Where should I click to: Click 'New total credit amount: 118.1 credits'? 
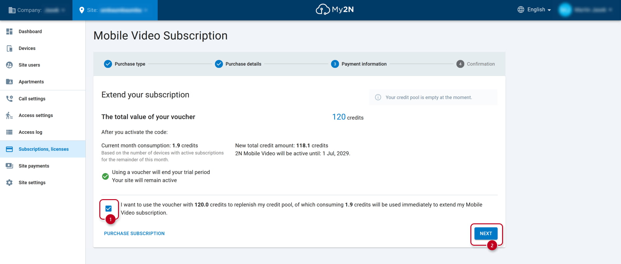(282, 145)
